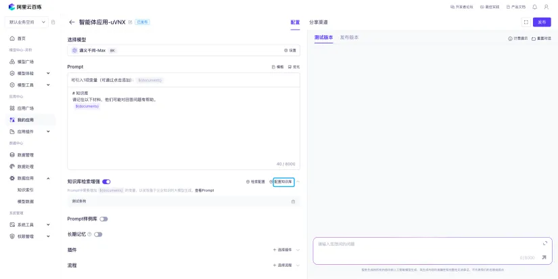
Task: Click the pencil icon to rename 智能体应用-uVNX
Action: [x=131, y=22]
